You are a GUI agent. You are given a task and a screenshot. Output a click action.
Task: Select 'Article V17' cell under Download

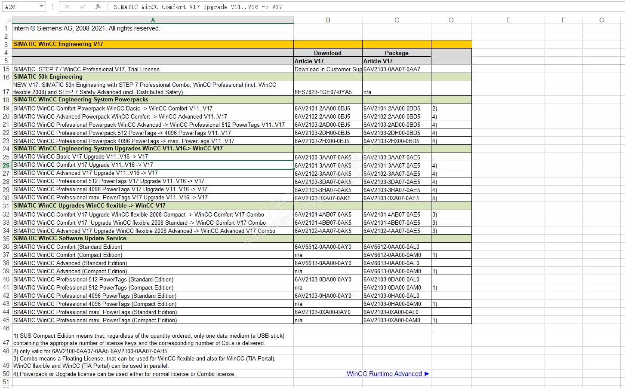[x=328, y=61]
